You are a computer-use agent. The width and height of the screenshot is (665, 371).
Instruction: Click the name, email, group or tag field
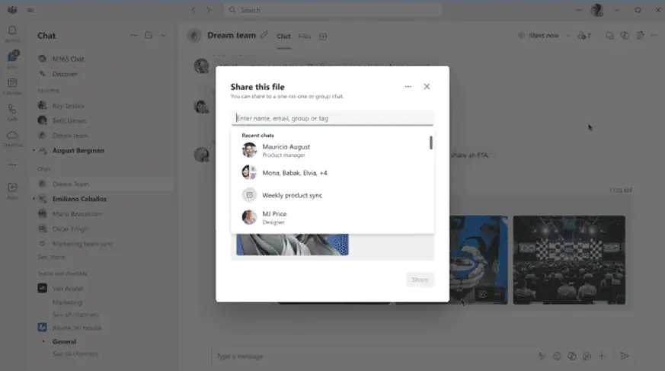click(332, 118)
